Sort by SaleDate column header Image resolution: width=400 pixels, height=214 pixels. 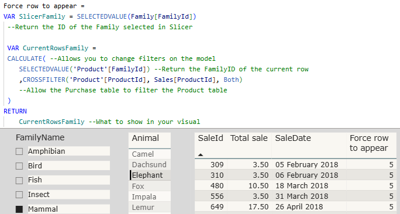[293, 138]
